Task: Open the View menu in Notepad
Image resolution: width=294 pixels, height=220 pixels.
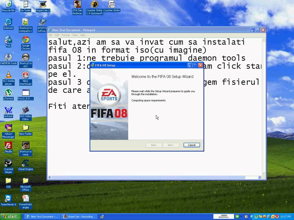Action: [x=75, y=35]
